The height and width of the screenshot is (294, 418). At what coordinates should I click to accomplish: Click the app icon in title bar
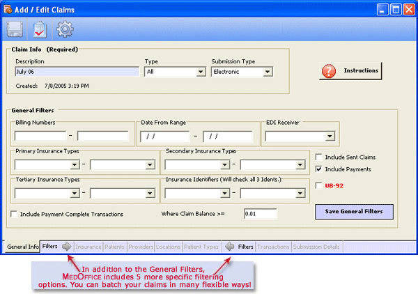coord(8,9)
